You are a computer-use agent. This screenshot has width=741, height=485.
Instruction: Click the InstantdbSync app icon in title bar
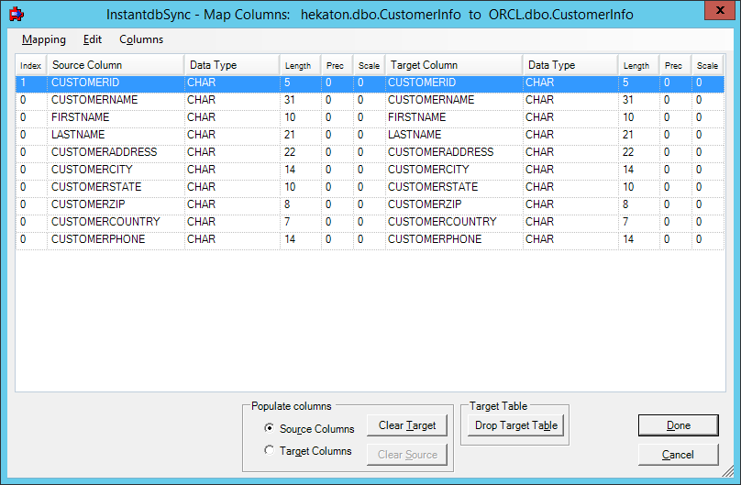(x=17, y=14)
